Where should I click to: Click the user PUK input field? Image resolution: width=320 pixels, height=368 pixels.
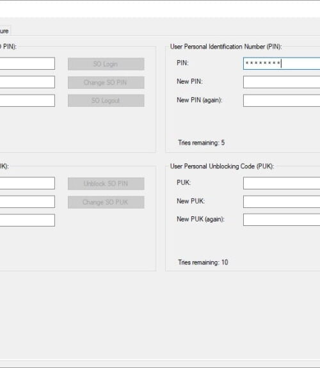click(x=282, y=183)
